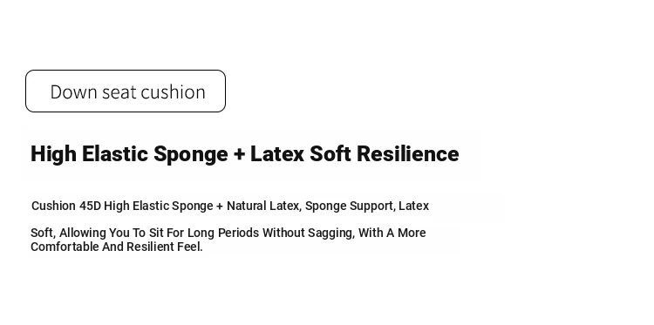Click Sponge Support in the description line
654x325 pixels.
click(x=350, y=206)
